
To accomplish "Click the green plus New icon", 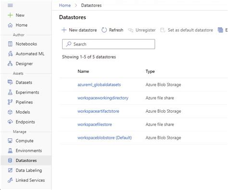I will 10,15.
